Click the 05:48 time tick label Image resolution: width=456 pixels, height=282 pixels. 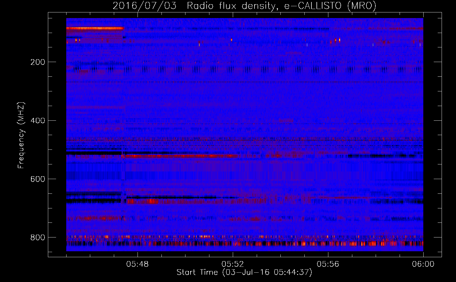coord(137,264)
